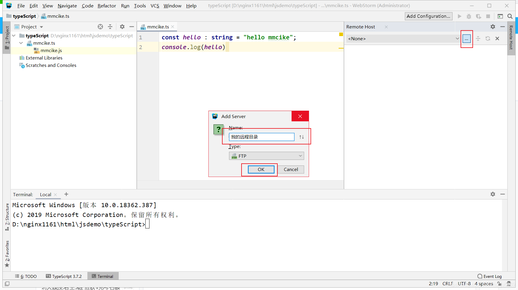Screen dimensions: 518x290
Task: Close the Add Server dialog
Action: [300, 116]
